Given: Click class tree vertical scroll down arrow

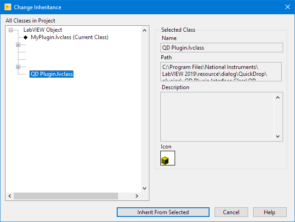Looking at the screenshot, I should tap(144, 188).
